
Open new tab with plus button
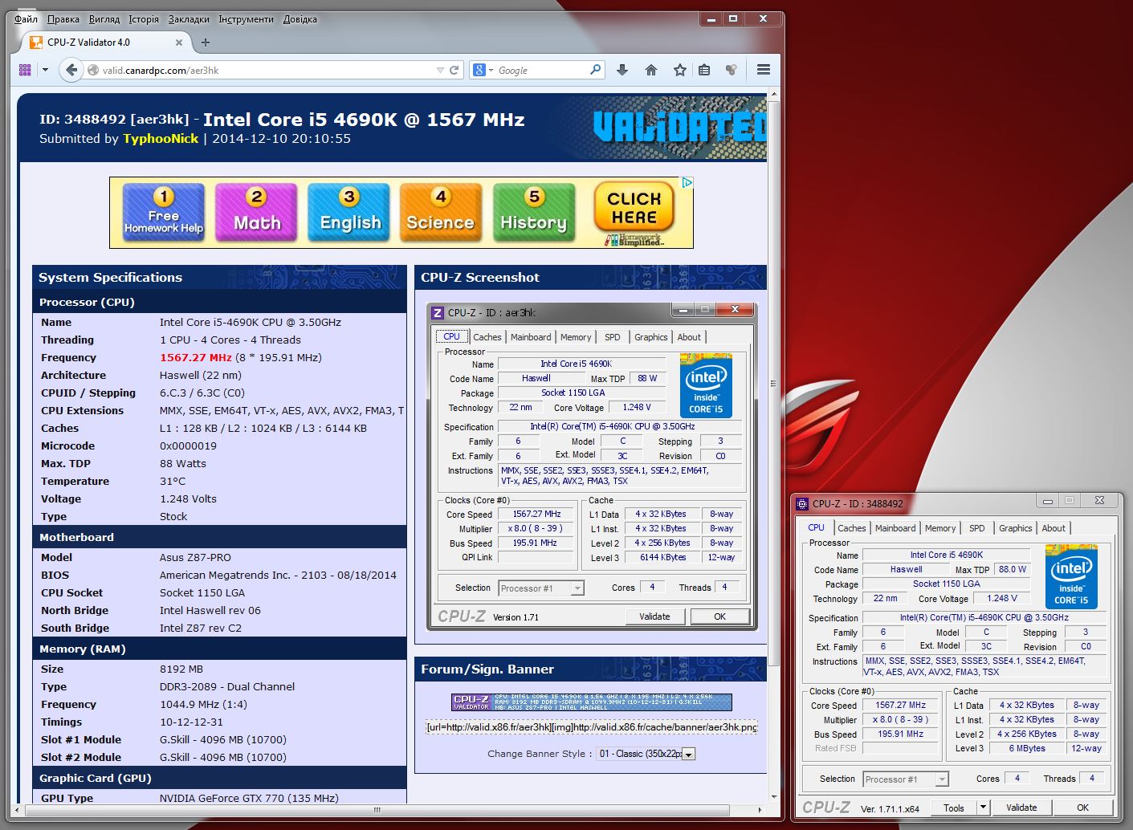(x=206, y=43)
